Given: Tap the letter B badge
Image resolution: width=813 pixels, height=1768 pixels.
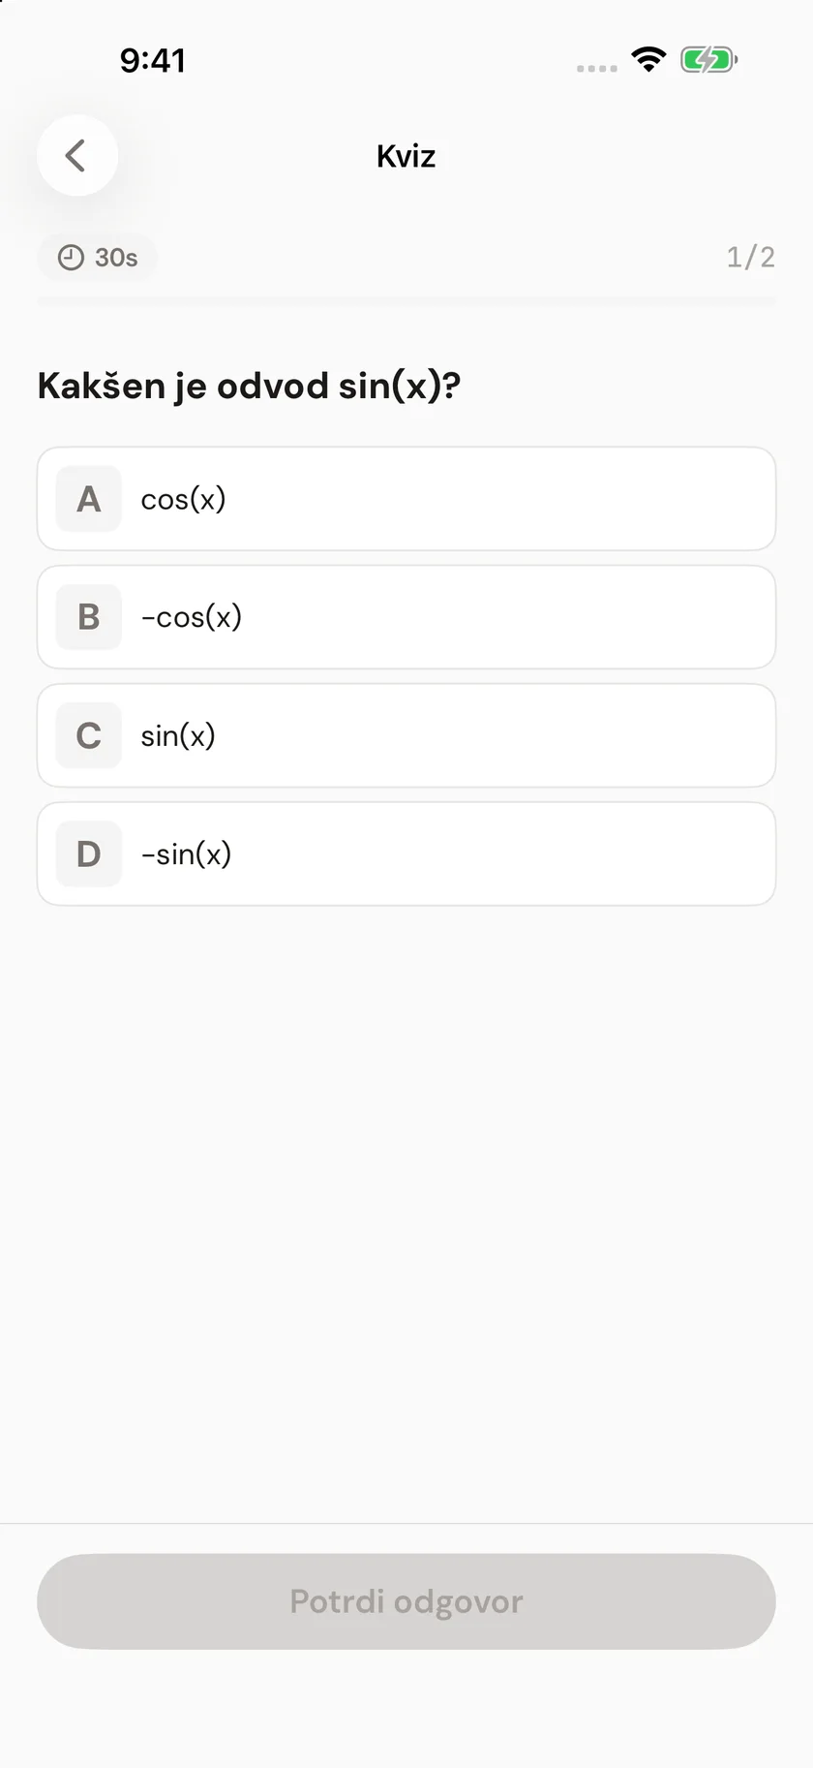Looking at the screenshot, I should [89, 617].
